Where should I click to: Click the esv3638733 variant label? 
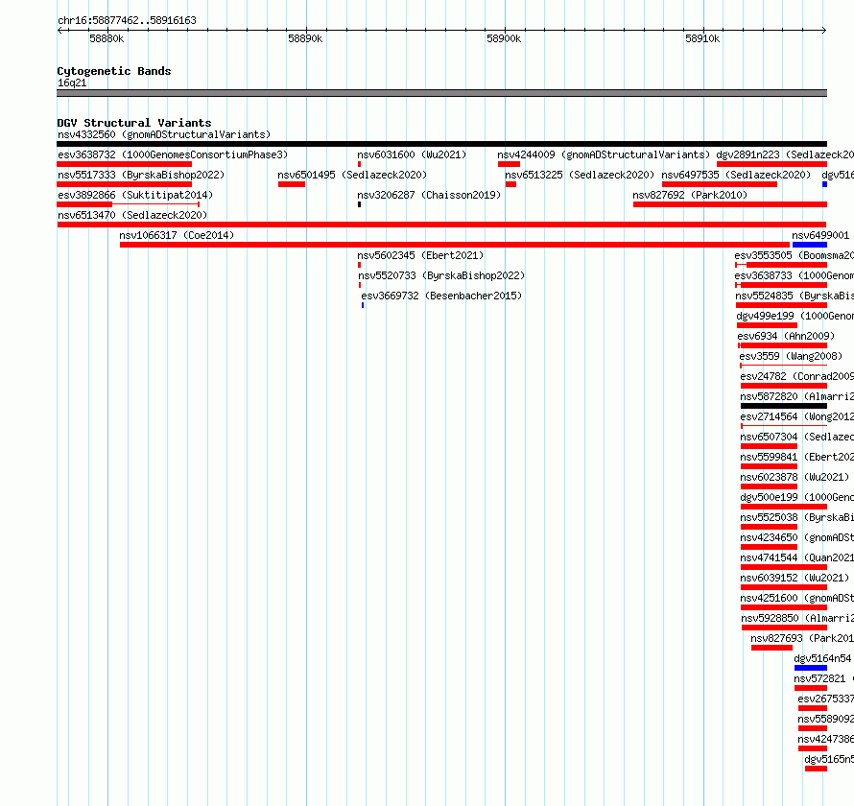click(x=795, y=275)
